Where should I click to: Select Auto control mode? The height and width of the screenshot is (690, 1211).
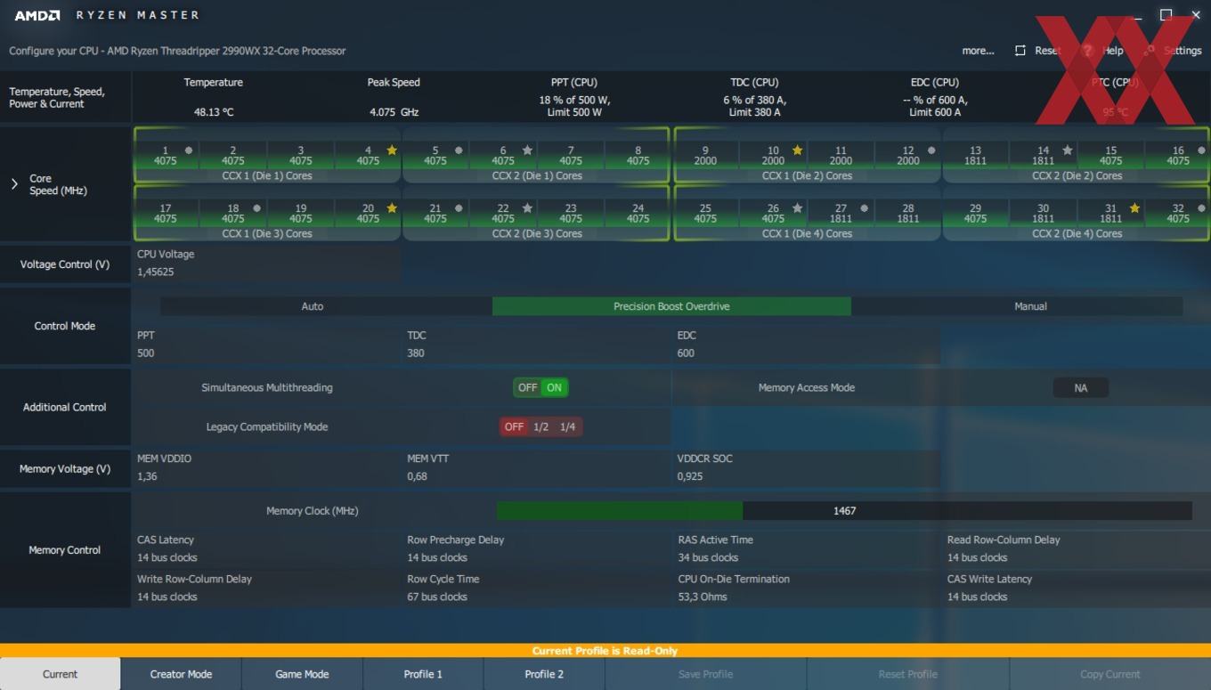point(313,306)
